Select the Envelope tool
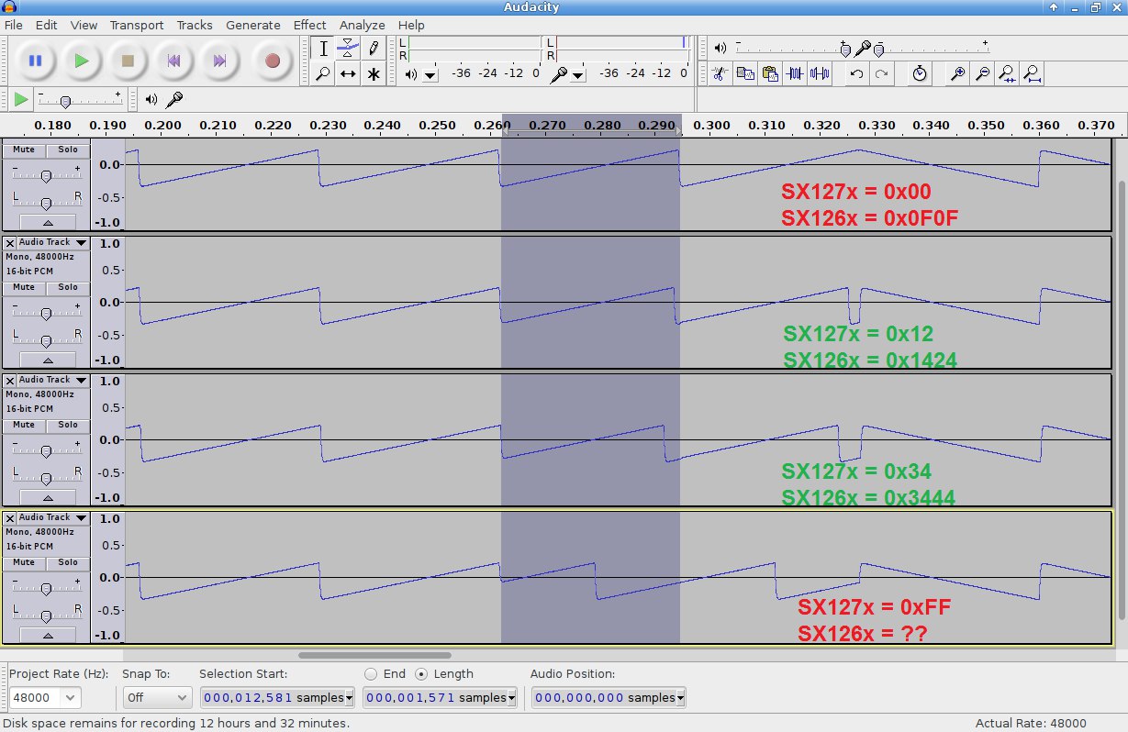This screenshot has height=732, width=1128. coord(348,49)
